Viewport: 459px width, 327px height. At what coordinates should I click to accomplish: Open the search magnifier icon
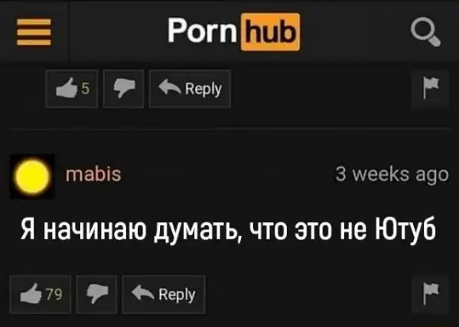[x=425, y=32]
